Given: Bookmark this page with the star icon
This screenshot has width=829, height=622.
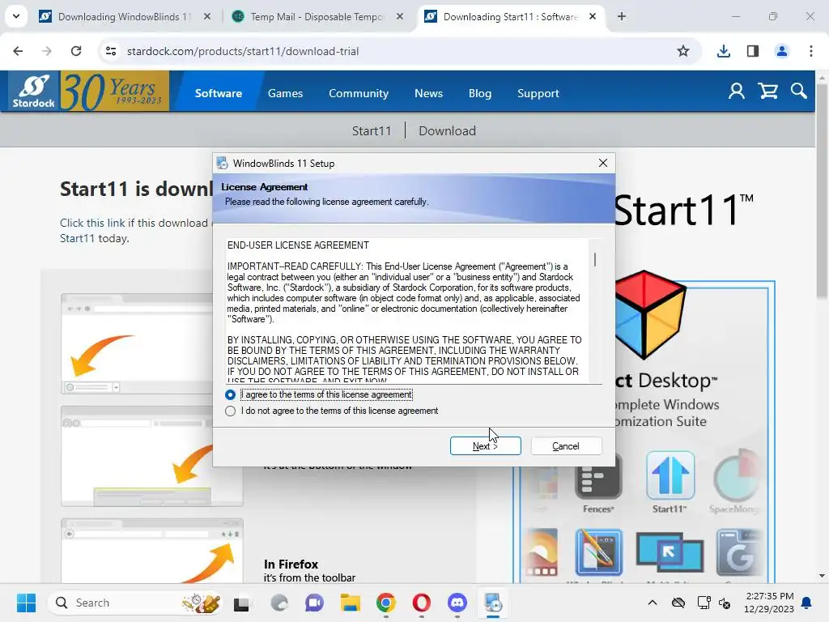Looking at the screenshot, I should 683,51.
